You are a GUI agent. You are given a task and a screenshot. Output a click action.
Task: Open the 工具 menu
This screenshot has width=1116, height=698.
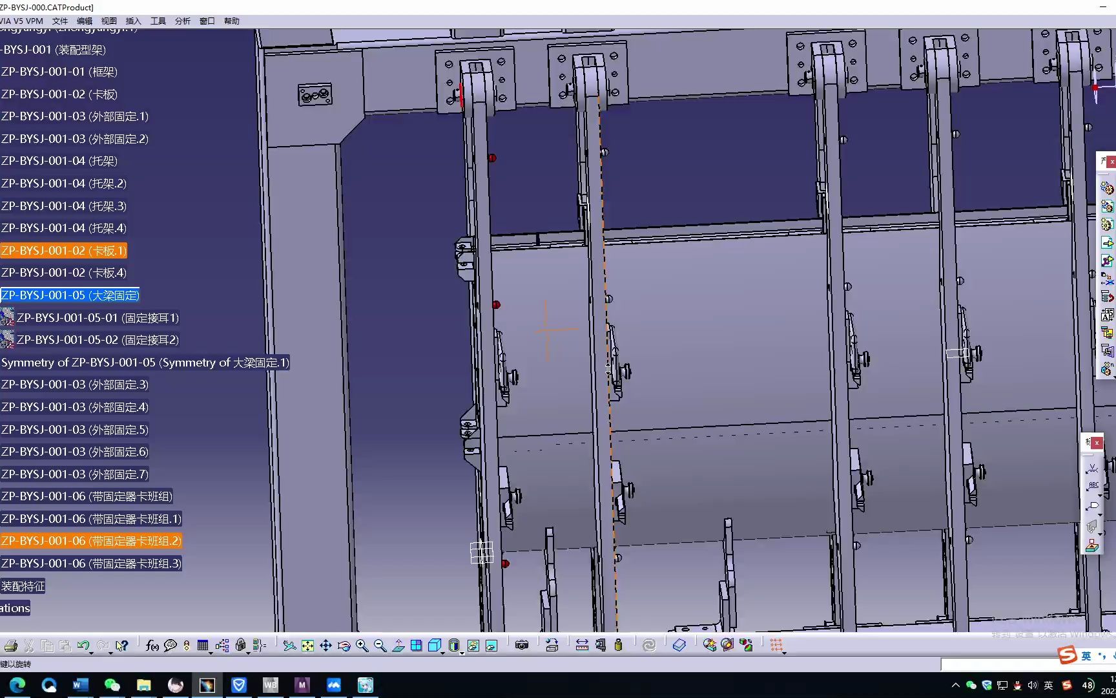click(158, 21)
